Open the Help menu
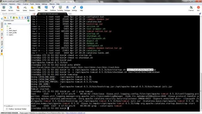The height and width of the screenshot is (114, 202). (58, 4)
